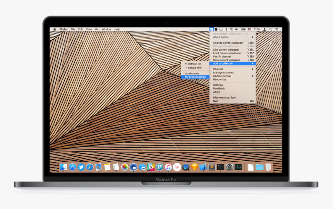Image resolution: width=333 pixels, height=209 pixels.
Task: Open the Finder menu
Action: 63,29
